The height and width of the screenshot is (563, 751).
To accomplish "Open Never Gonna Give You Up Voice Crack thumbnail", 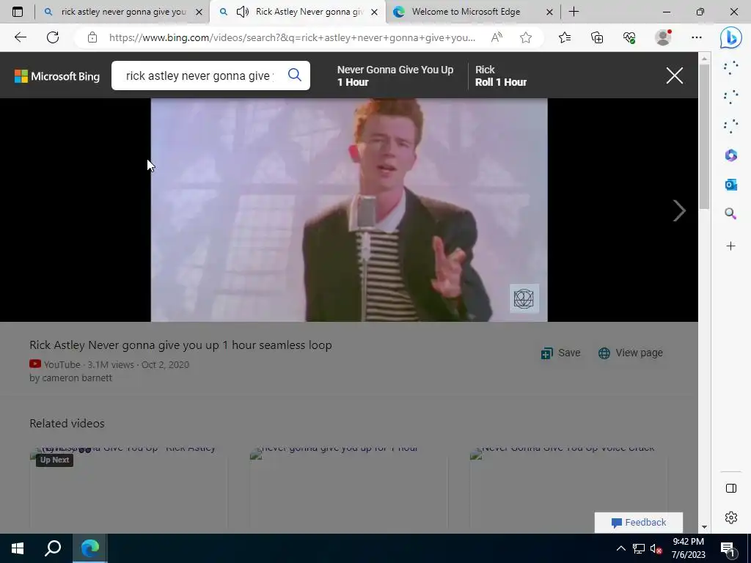I will coord(568,488).
